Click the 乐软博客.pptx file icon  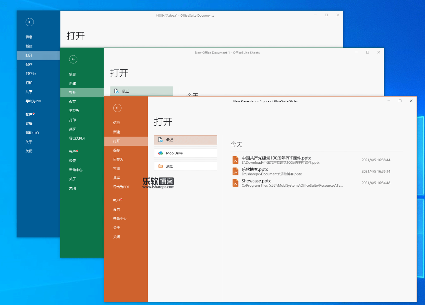[x=236, y=171]
